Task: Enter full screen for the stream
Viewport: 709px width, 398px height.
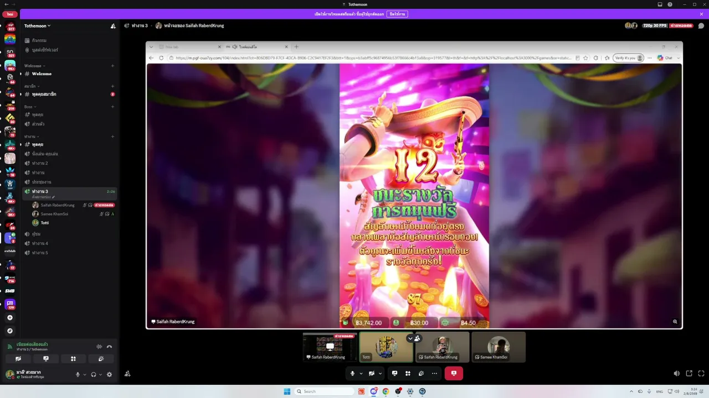Action: coord(701,373)
